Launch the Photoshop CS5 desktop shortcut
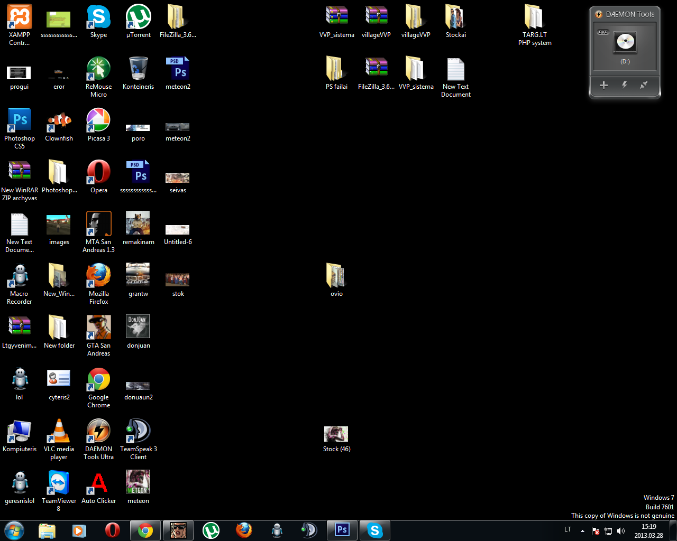677x541 pixels. (20, 128)
